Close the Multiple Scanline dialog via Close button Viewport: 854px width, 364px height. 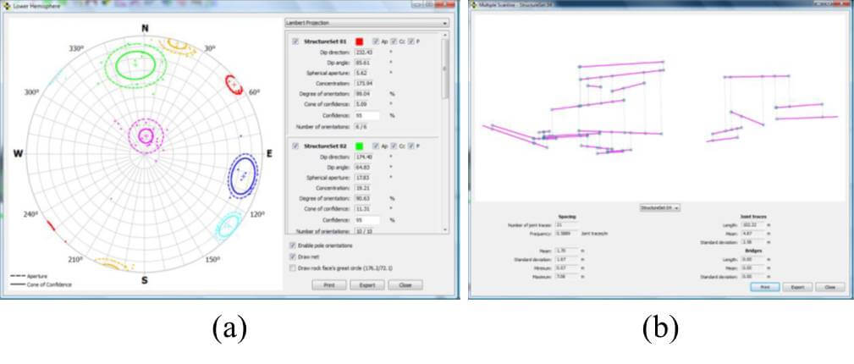(829, 287)
